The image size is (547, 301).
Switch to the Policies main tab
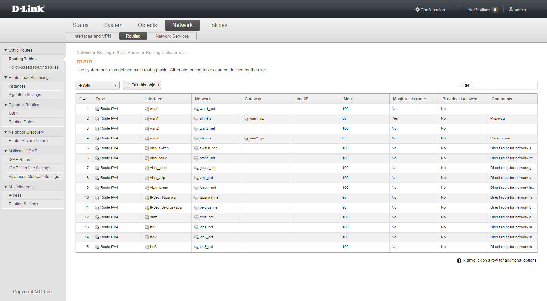(x=217, y=25)
